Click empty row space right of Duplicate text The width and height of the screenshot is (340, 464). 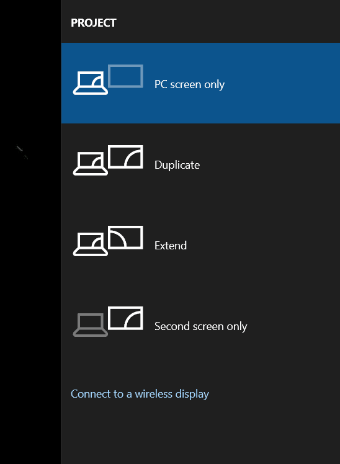[x=269, y=164]
